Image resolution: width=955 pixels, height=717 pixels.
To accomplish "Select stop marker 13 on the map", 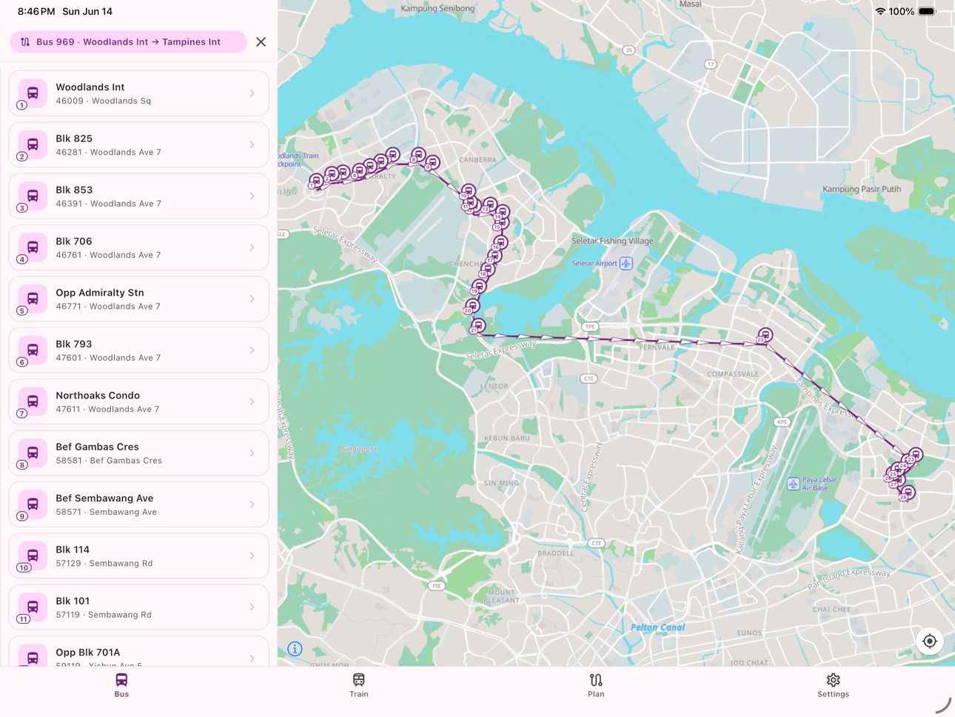I will [490, 204].
